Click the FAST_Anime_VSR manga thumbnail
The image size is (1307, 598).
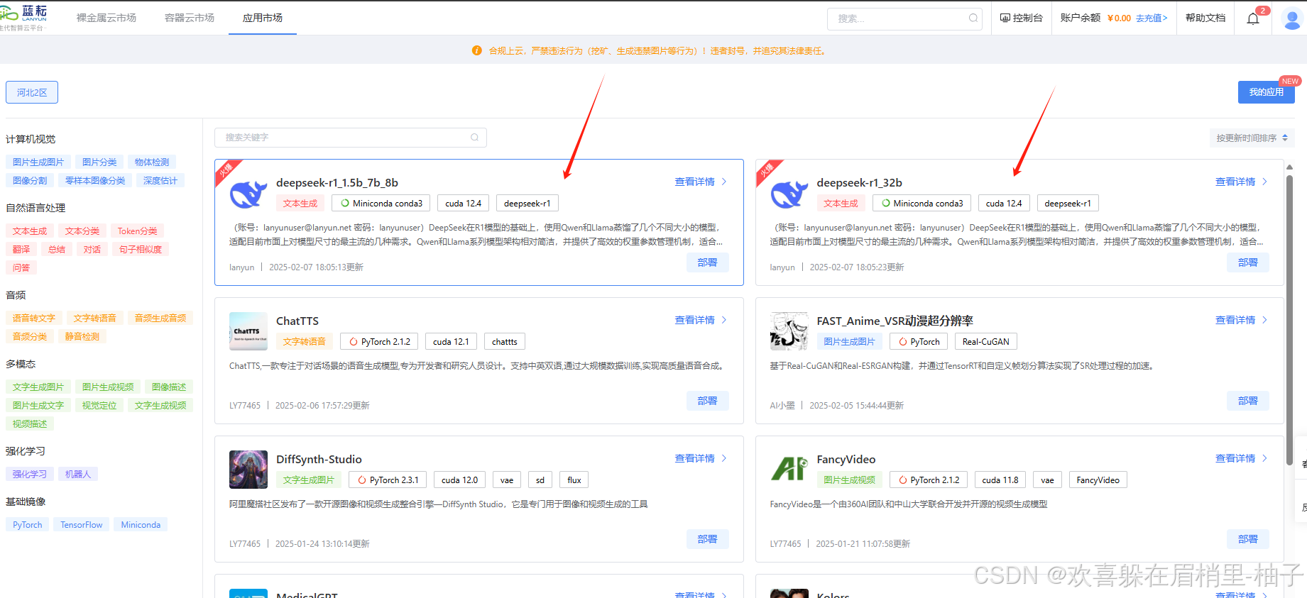(x=789, y=331)
